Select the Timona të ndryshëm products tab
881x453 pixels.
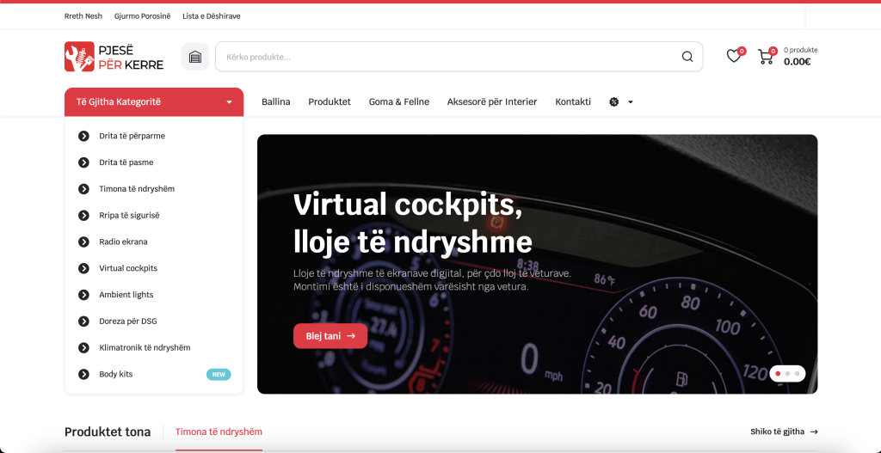(x=219, y=432)
